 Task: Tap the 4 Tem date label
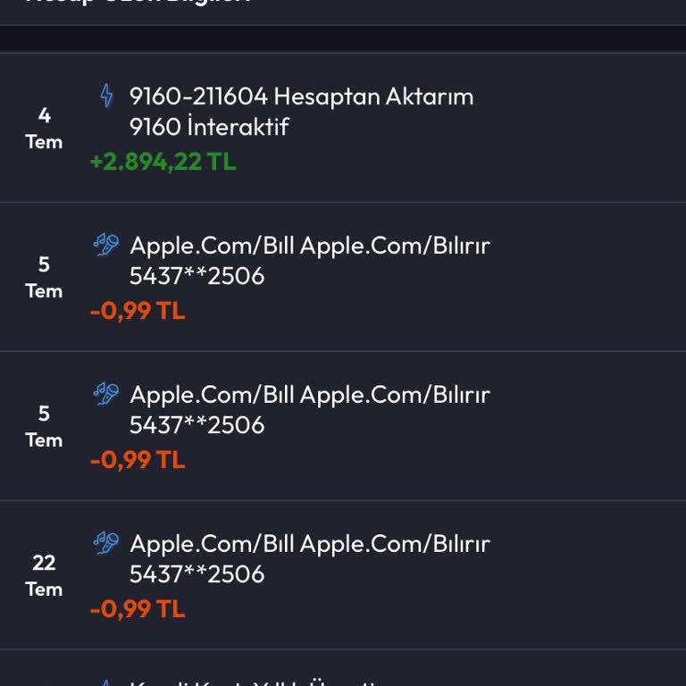(44, 128)
